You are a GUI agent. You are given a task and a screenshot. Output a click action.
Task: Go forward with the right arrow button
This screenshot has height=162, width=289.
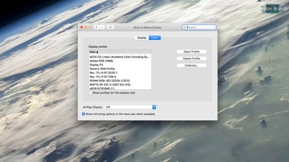(x=102, y=27)
